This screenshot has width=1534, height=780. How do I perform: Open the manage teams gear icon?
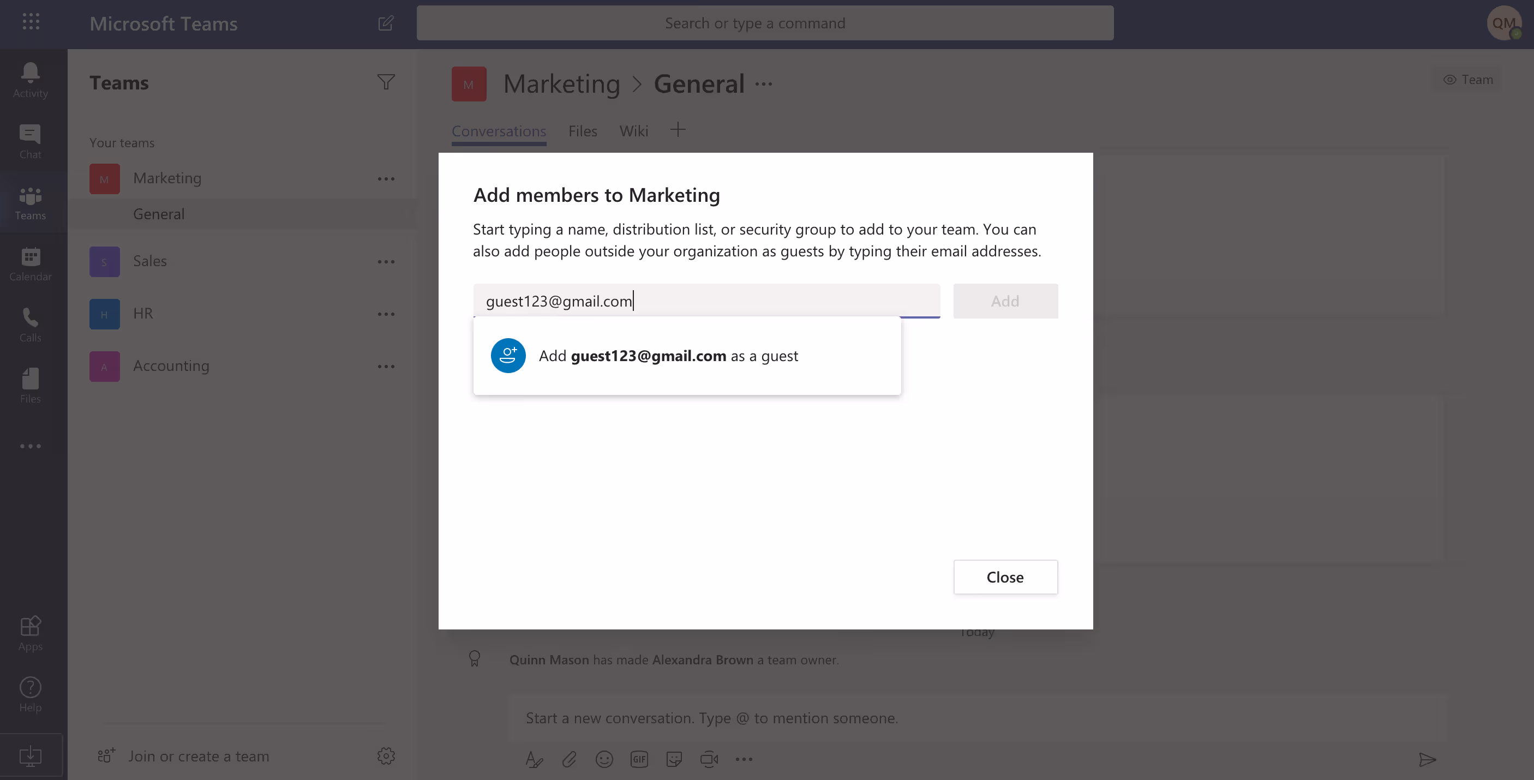(x=386, y=755)
